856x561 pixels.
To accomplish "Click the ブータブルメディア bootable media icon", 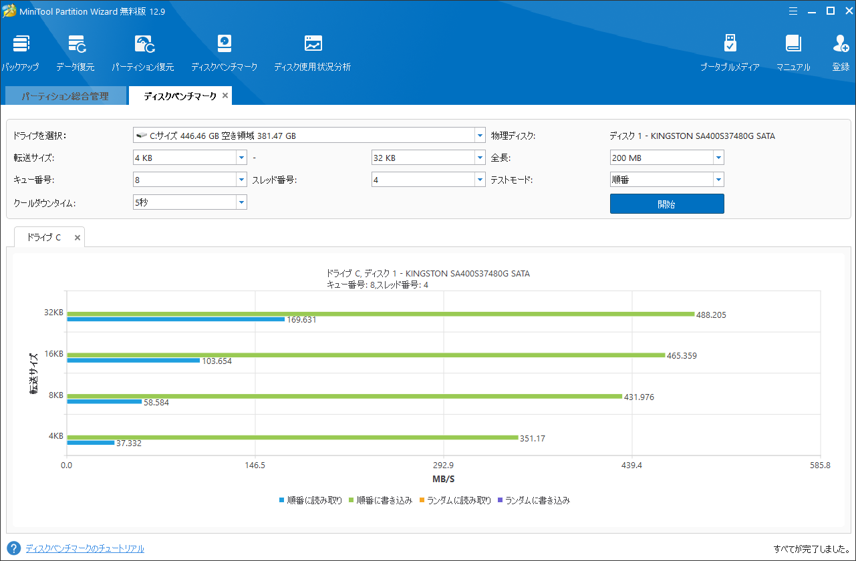I will tap(730, 53).
